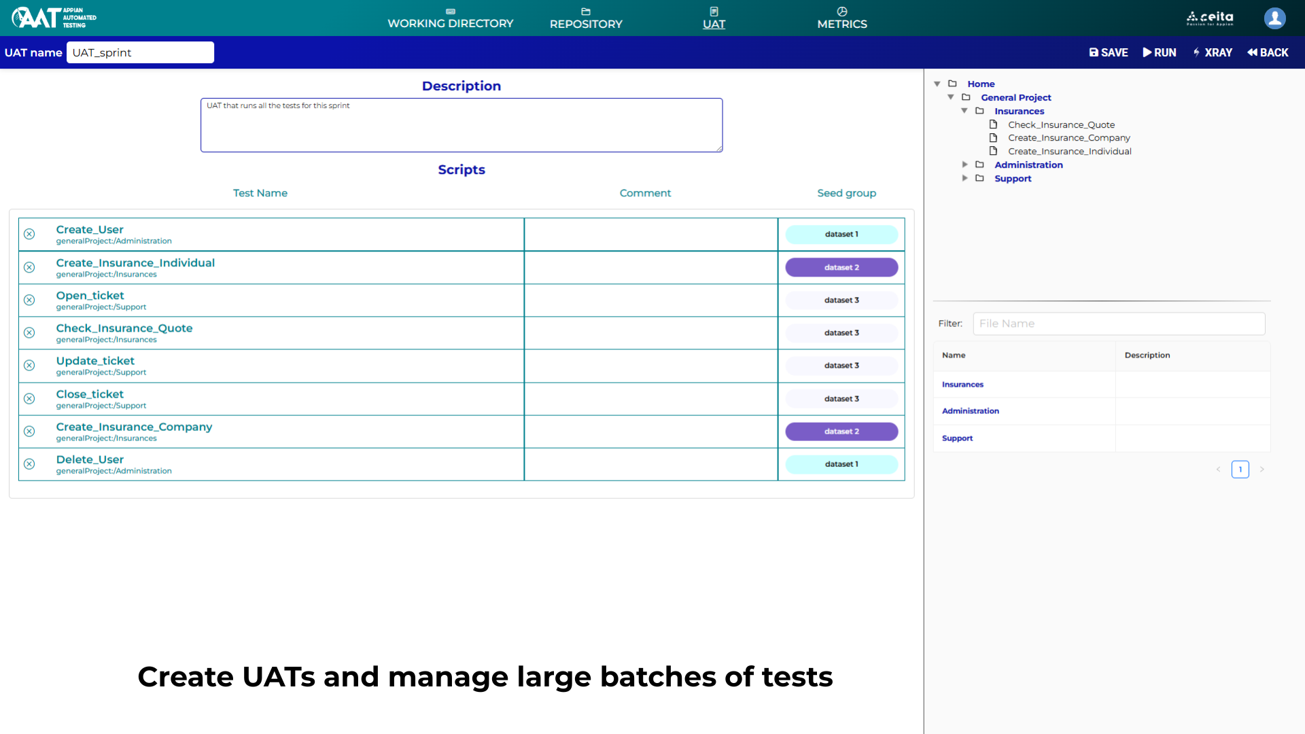Go to previous page in file list
Image resolution: width=1305 pixels, height=734 pixels.
point(1218,469)
